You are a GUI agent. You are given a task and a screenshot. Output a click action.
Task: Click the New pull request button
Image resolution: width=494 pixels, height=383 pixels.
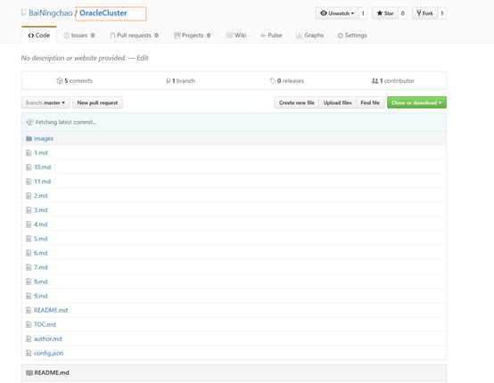97,103
